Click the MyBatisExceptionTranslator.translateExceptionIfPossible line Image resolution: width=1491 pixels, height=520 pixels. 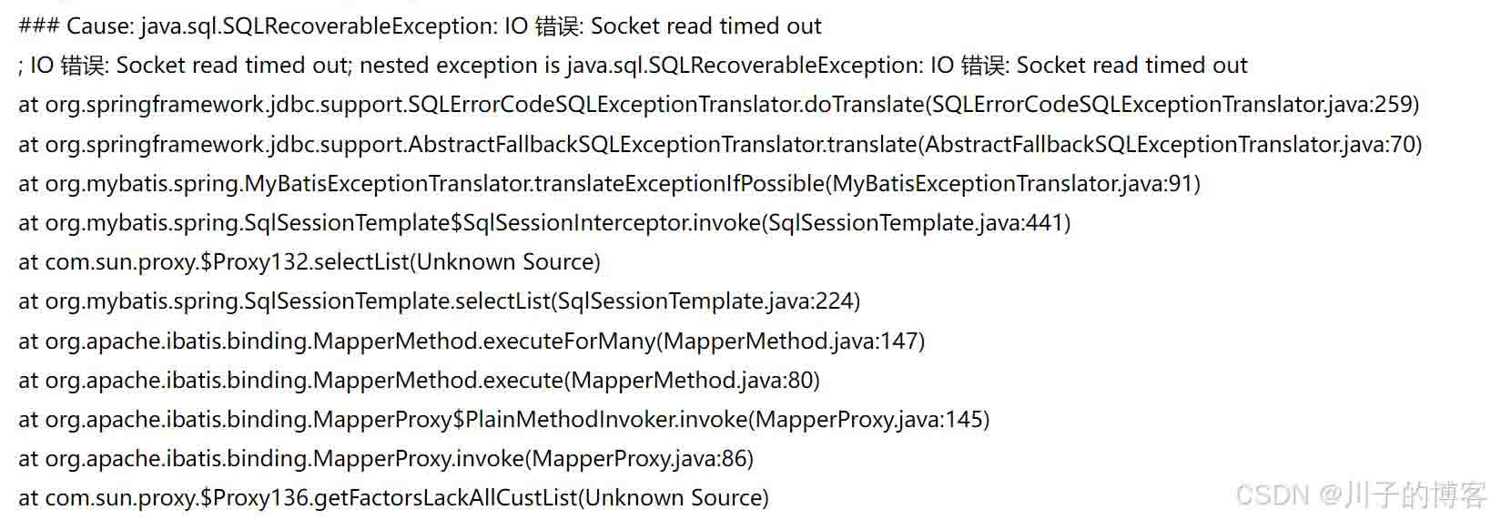(x=610, y=184)
